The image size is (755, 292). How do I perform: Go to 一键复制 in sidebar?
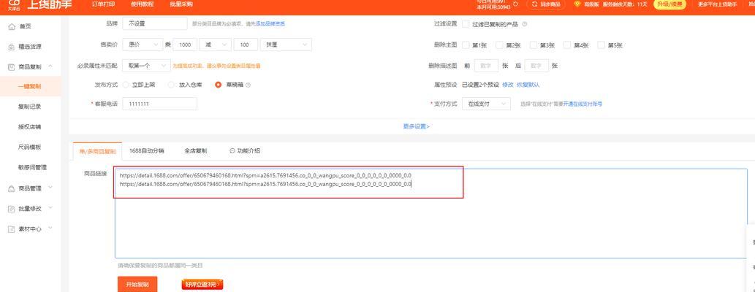click(x=31, y=87)
